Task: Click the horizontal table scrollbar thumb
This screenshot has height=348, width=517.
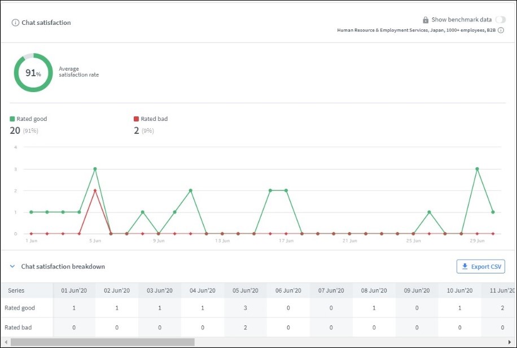Action: click(x=102, y=342)
